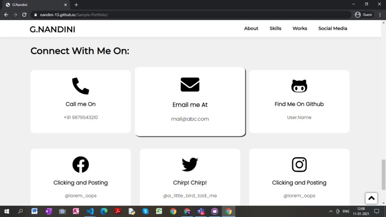Select the G.Nandini browser tab
The height and width of the screenshot is (217, 386).
[36, 5]
